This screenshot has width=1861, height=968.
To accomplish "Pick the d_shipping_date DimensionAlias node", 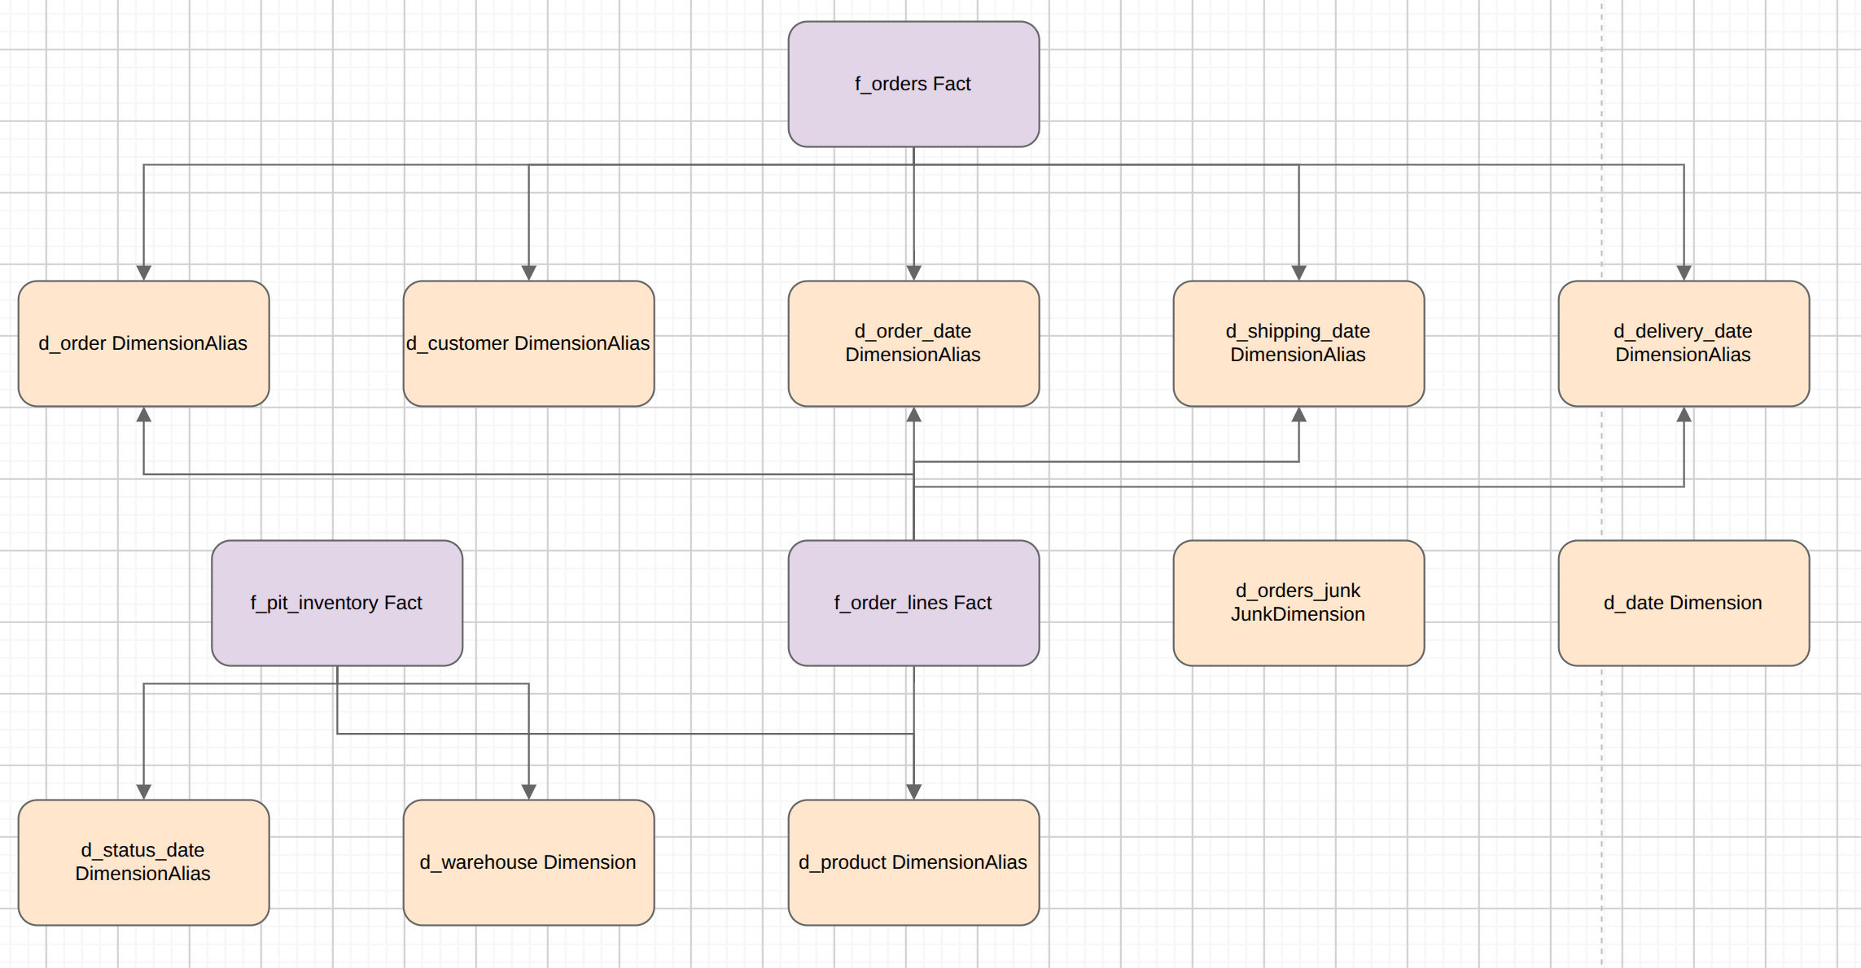I will click(x=1298, y=343).
